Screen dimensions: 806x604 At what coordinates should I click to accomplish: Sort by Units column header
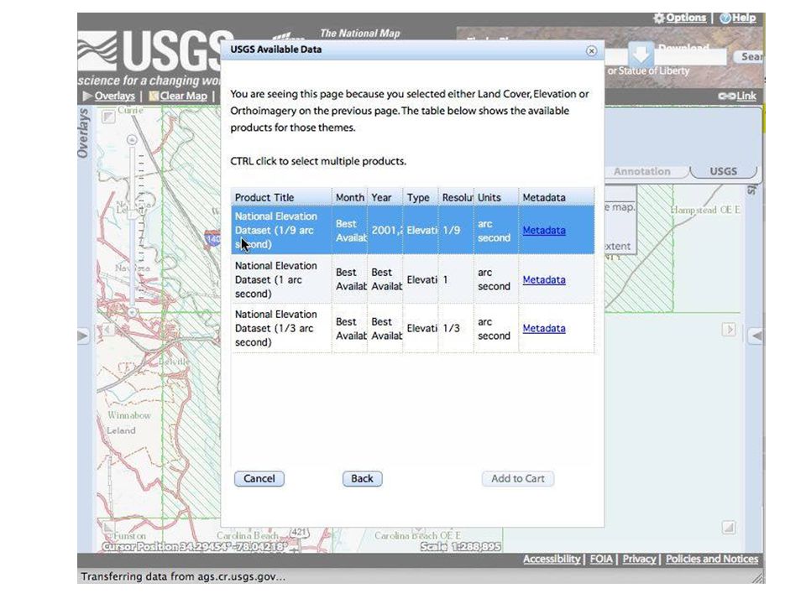[x=495, y=197]
